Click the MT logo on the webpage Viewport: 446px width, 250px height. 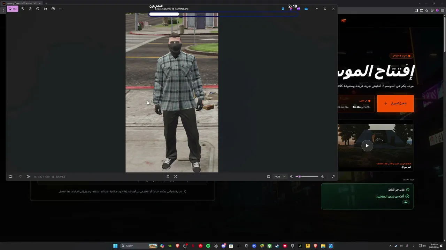point(344,21)
